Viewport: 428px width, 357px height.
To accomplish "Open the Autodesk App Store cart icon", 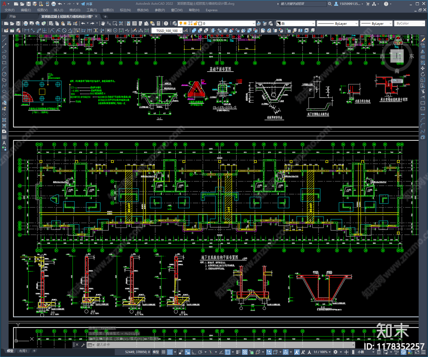I will coord(368,4).
